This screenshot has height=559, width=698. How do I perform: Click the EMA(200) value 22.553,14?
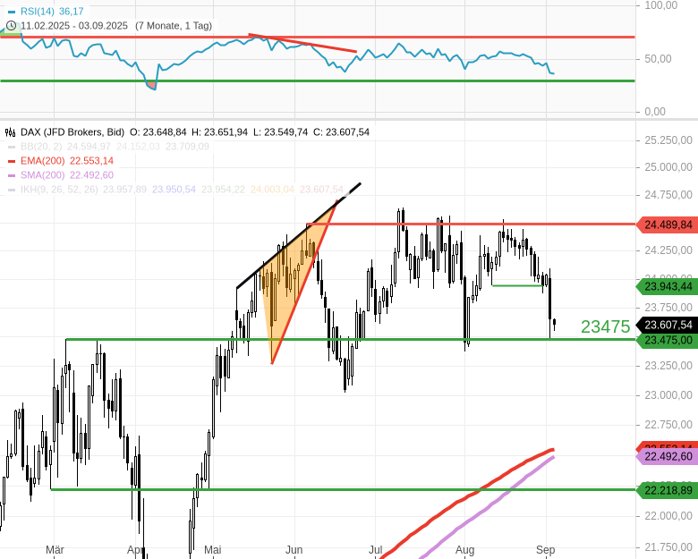pos(91,161)
